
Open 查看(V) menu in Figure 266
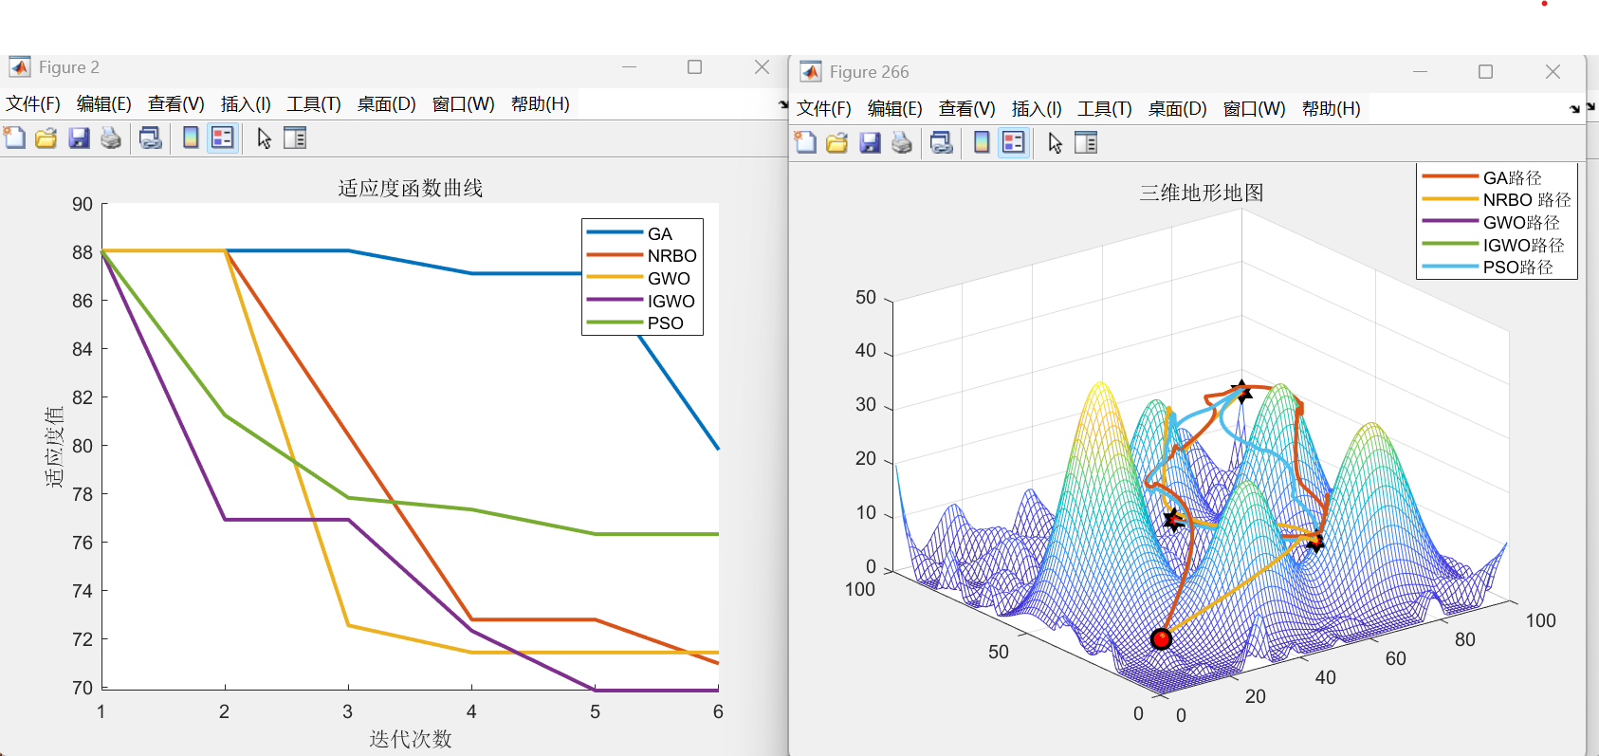[966, 109]
